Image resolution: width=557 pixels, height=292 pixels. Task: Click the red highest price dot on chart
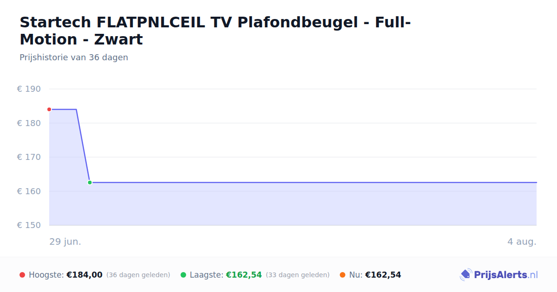tap(49, 109)
